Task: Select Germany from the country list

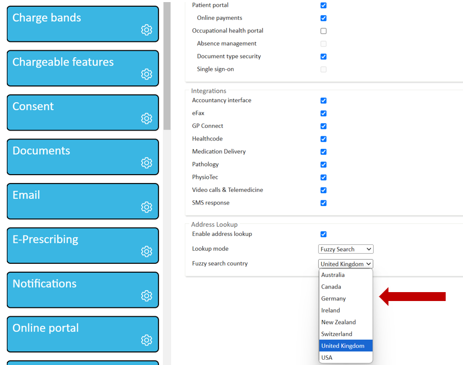Action: point(334,299)
